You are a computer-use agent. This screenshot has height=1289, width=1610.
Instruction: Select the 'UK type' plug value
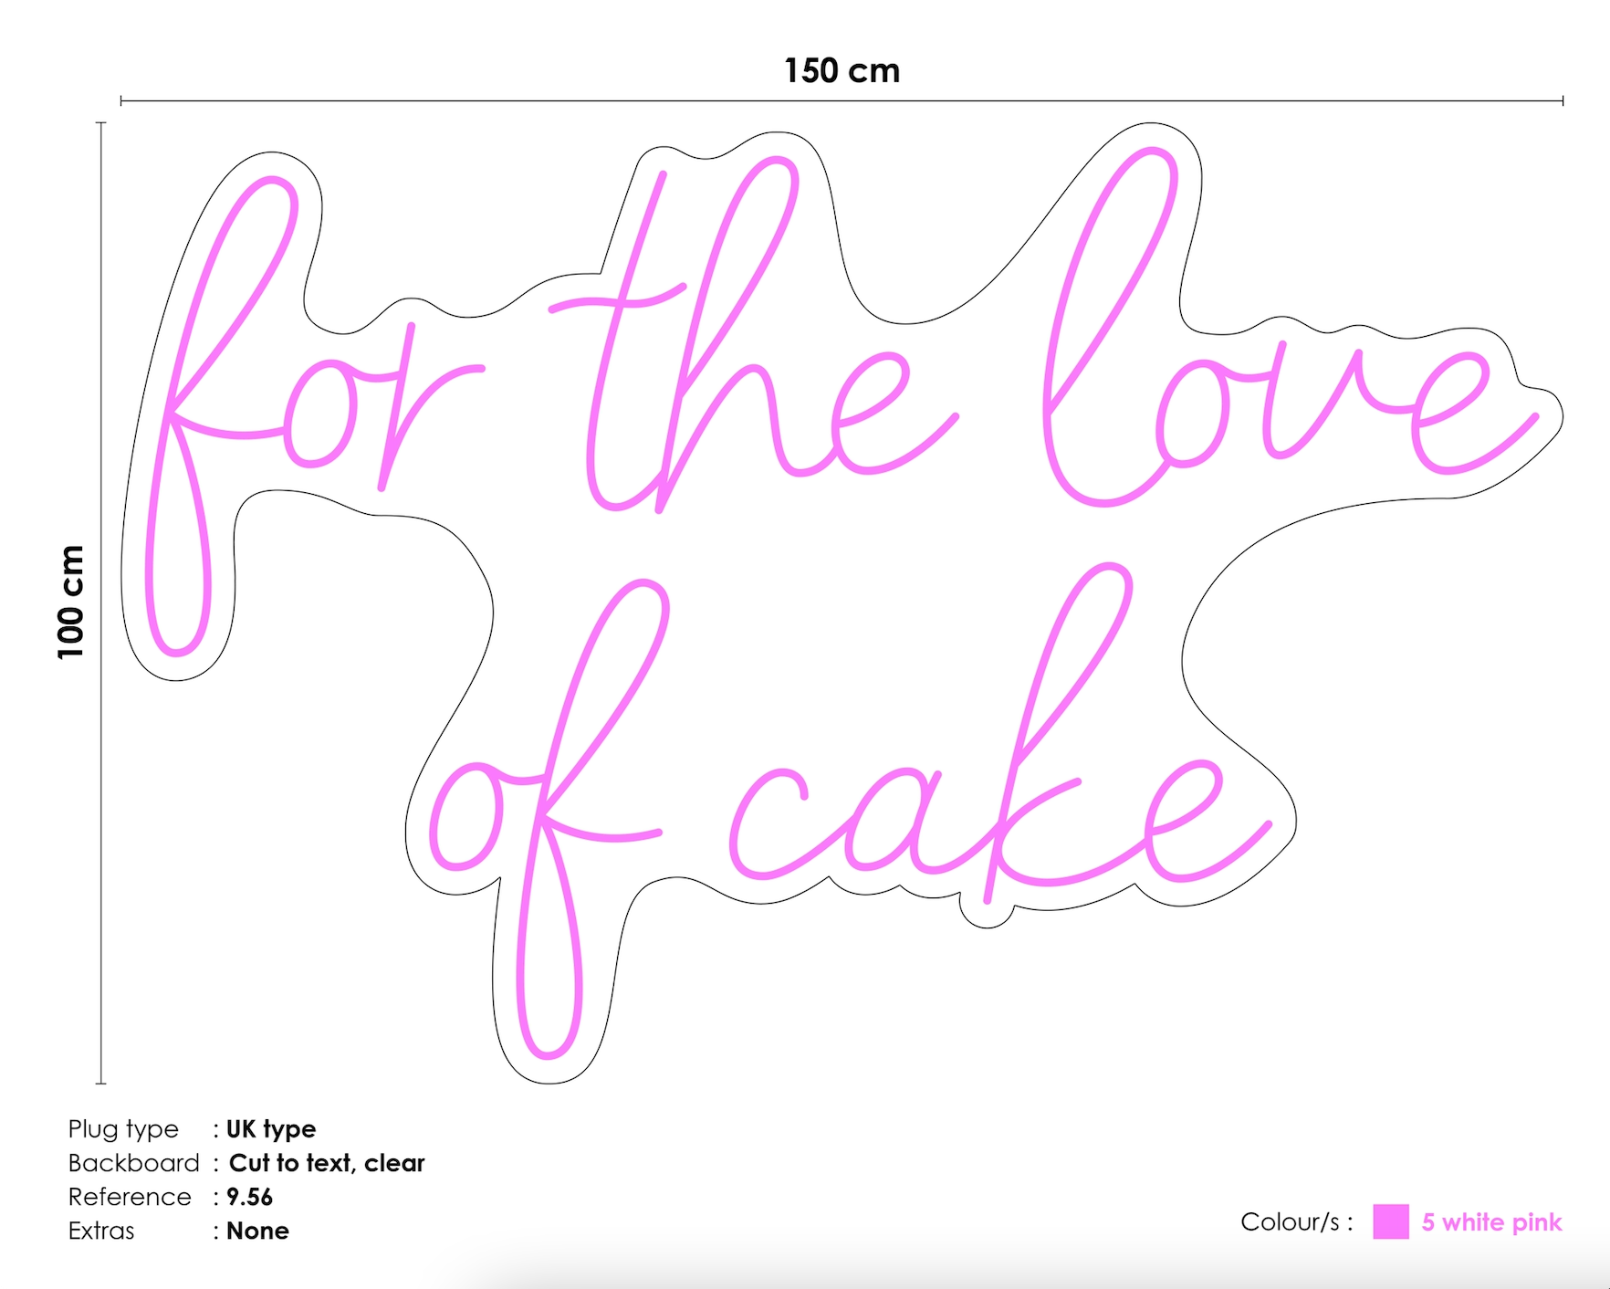271,1129
